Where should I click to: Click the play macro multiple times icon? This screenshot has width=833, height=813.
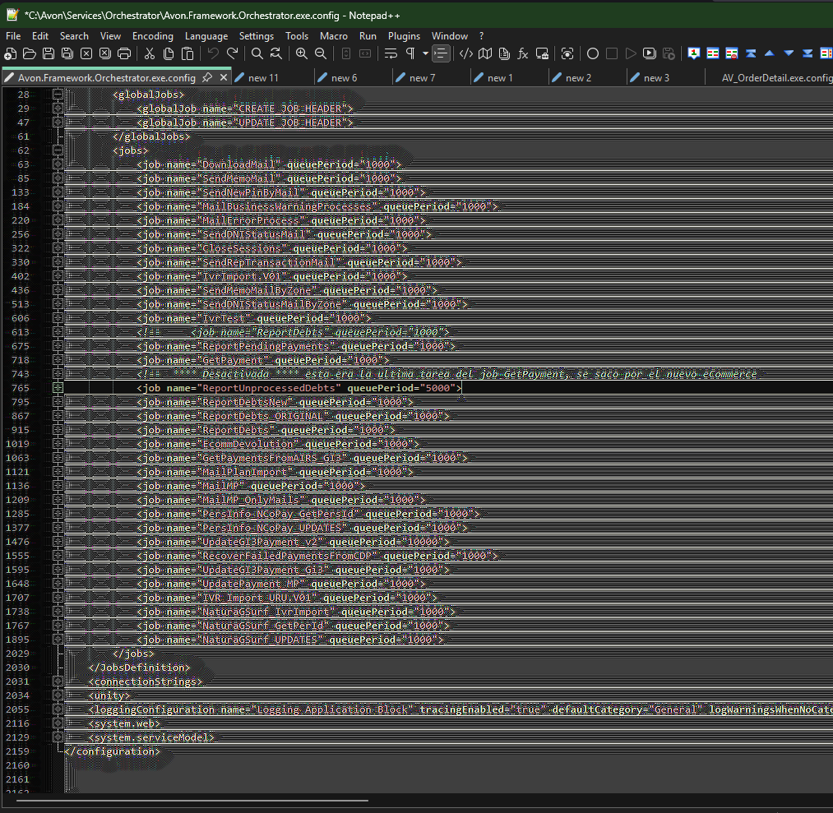coord(649,53)
